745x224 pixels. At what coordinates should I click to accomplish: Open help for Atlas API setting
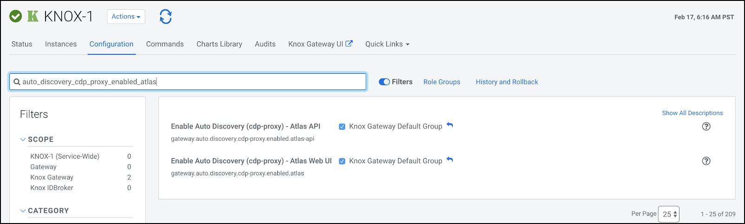click(706, 127)
